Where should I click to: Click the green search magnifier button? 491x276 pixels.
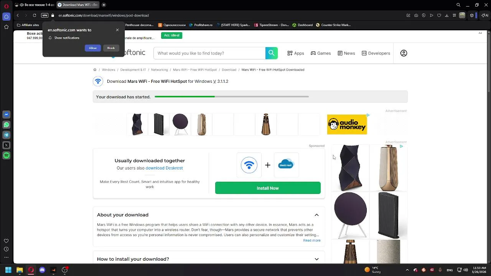(x=271, y=53)
